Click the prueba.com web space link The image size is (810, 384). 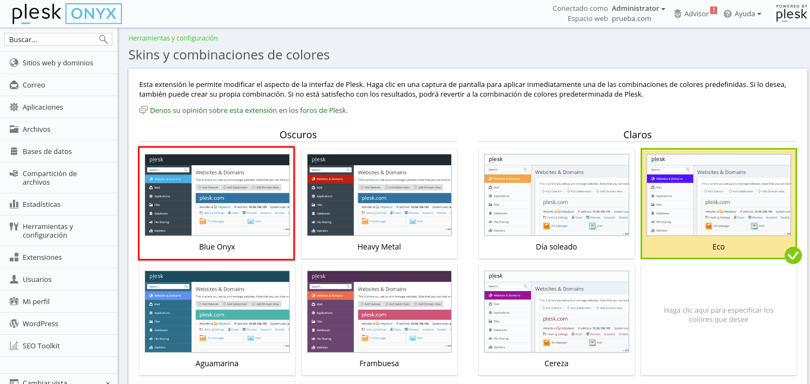tap(631, 18)
